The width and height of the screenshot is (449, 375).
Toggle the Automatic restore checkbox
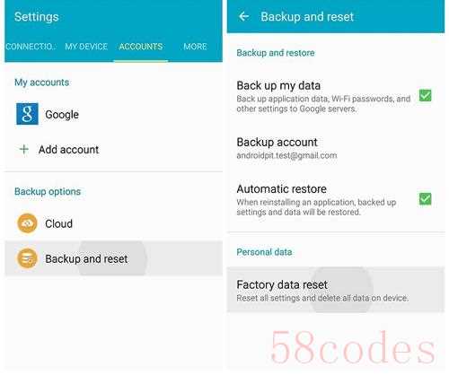point(425,199)
